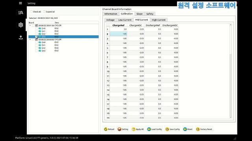Collapse the 00:08:DC:00:01:04 board tree
The image size is (252, 141).
pos(30,25)
